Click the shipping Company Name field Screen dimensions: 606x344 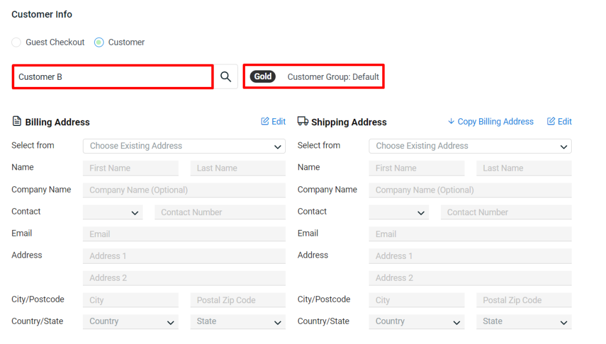click(470, 190)
